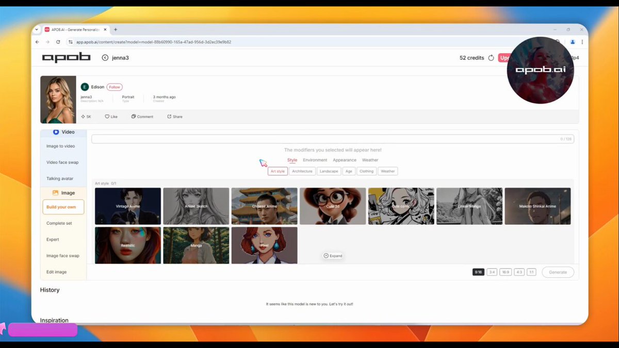Choose the Linear Manga art style
Viewport: 619px width, 348px height.
(469, 206)
